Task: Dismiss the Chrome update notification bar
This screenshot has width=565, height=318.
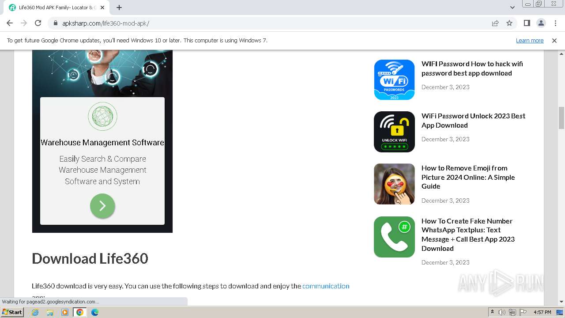Action: 554,40
